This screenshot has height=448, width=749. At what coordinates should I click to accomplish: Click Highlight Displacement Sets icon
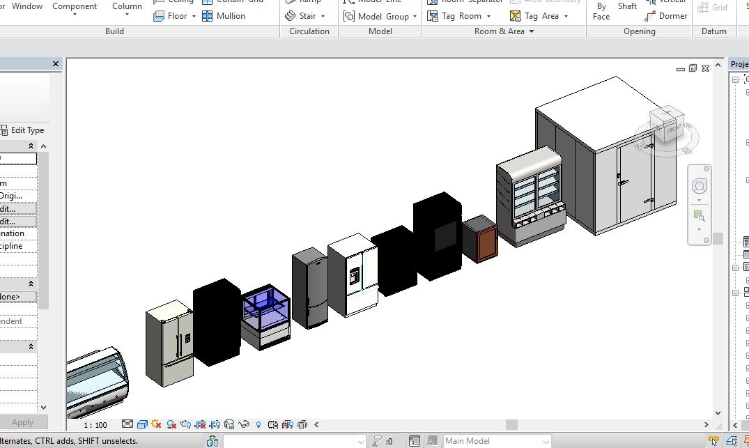(x=302, y=424)
